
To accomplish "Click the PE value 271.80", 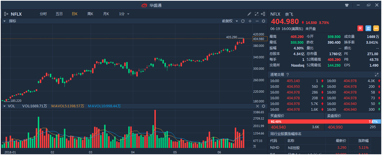I will pyautogui.click(x=373, y=54).
